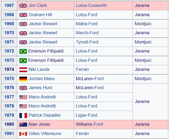Click the Austrian flag beside Niki Lauda
Screen dimensions: 169x139
pyautogui.click(x=23, y=70)
